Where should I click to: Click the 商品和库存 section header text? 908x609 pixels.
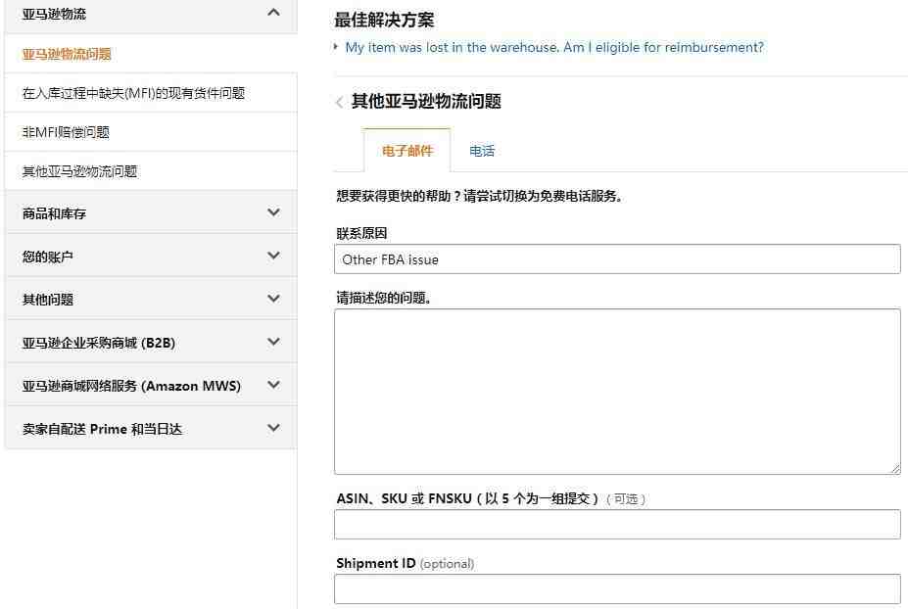pos(54,213)
